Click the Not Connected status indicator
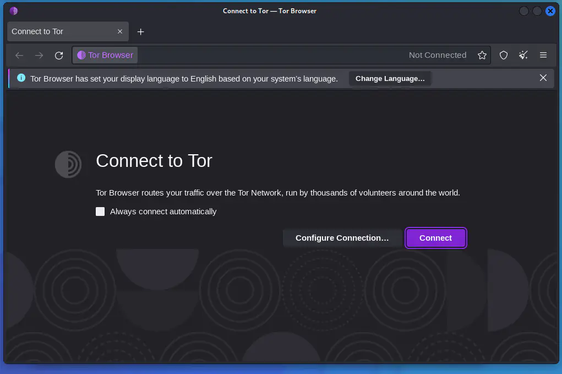 [x=438, y=55]
